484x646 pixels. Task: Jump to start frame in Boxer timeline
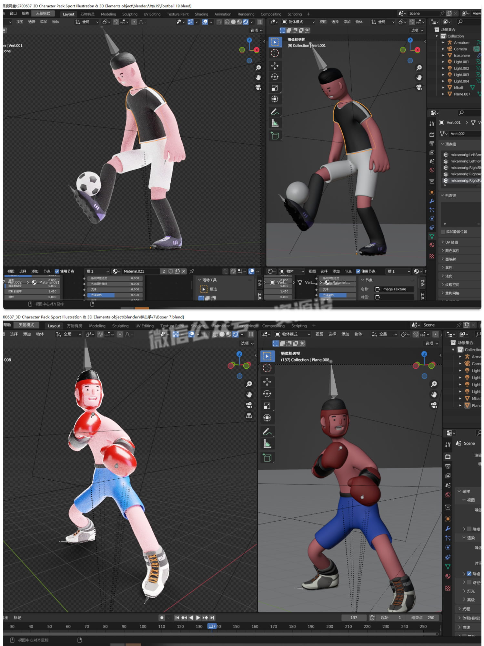pos(177,618)
